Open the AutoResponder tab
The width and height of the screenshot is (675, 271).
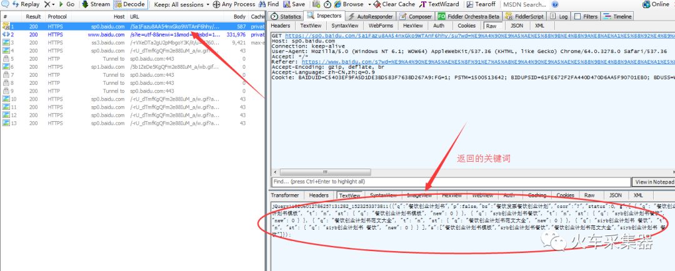370,16
